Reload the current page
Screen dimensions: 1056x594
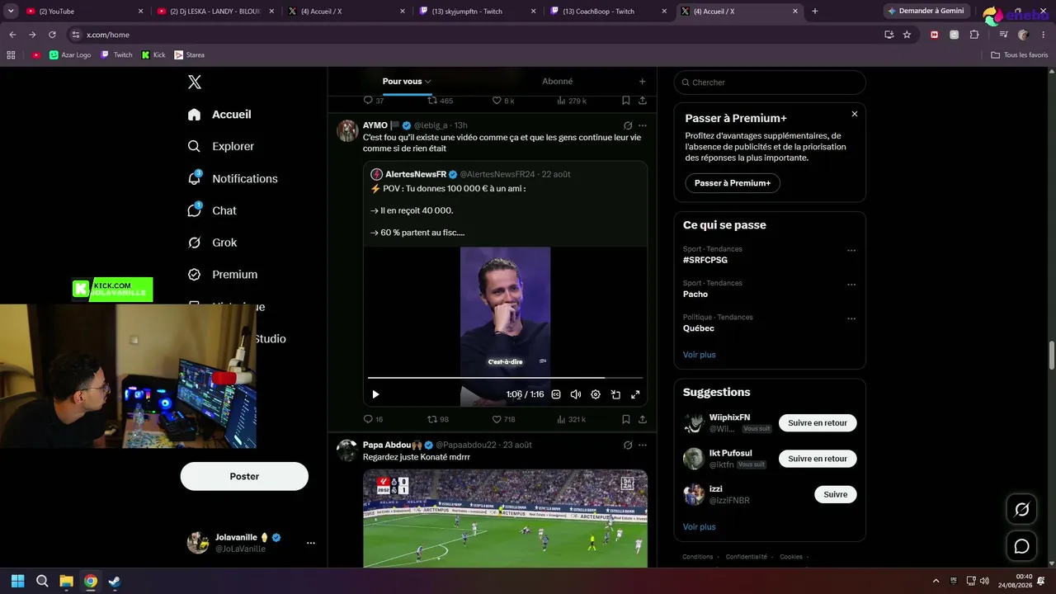click(x=52, y=35)
